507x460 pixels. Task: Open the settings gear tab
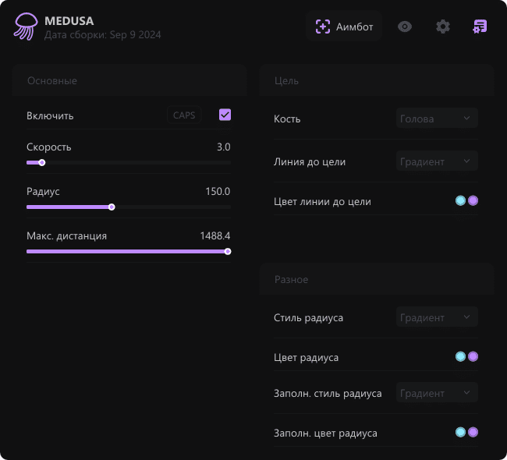(x=443, y=27)
